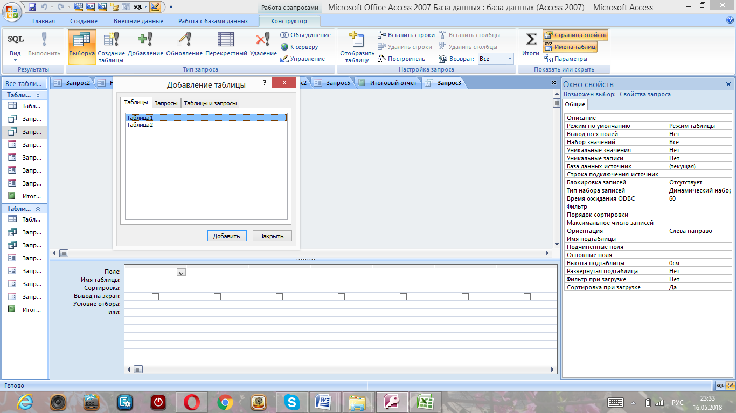
Task: Check Вывод на экран in fifth column
Action: pyautogui.click(x=403, y=296)
